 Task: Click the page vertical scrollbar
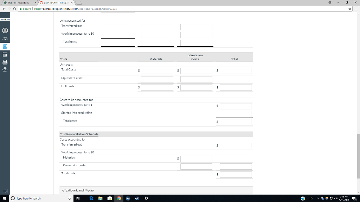pyautogui.click(x=358, y=156)
